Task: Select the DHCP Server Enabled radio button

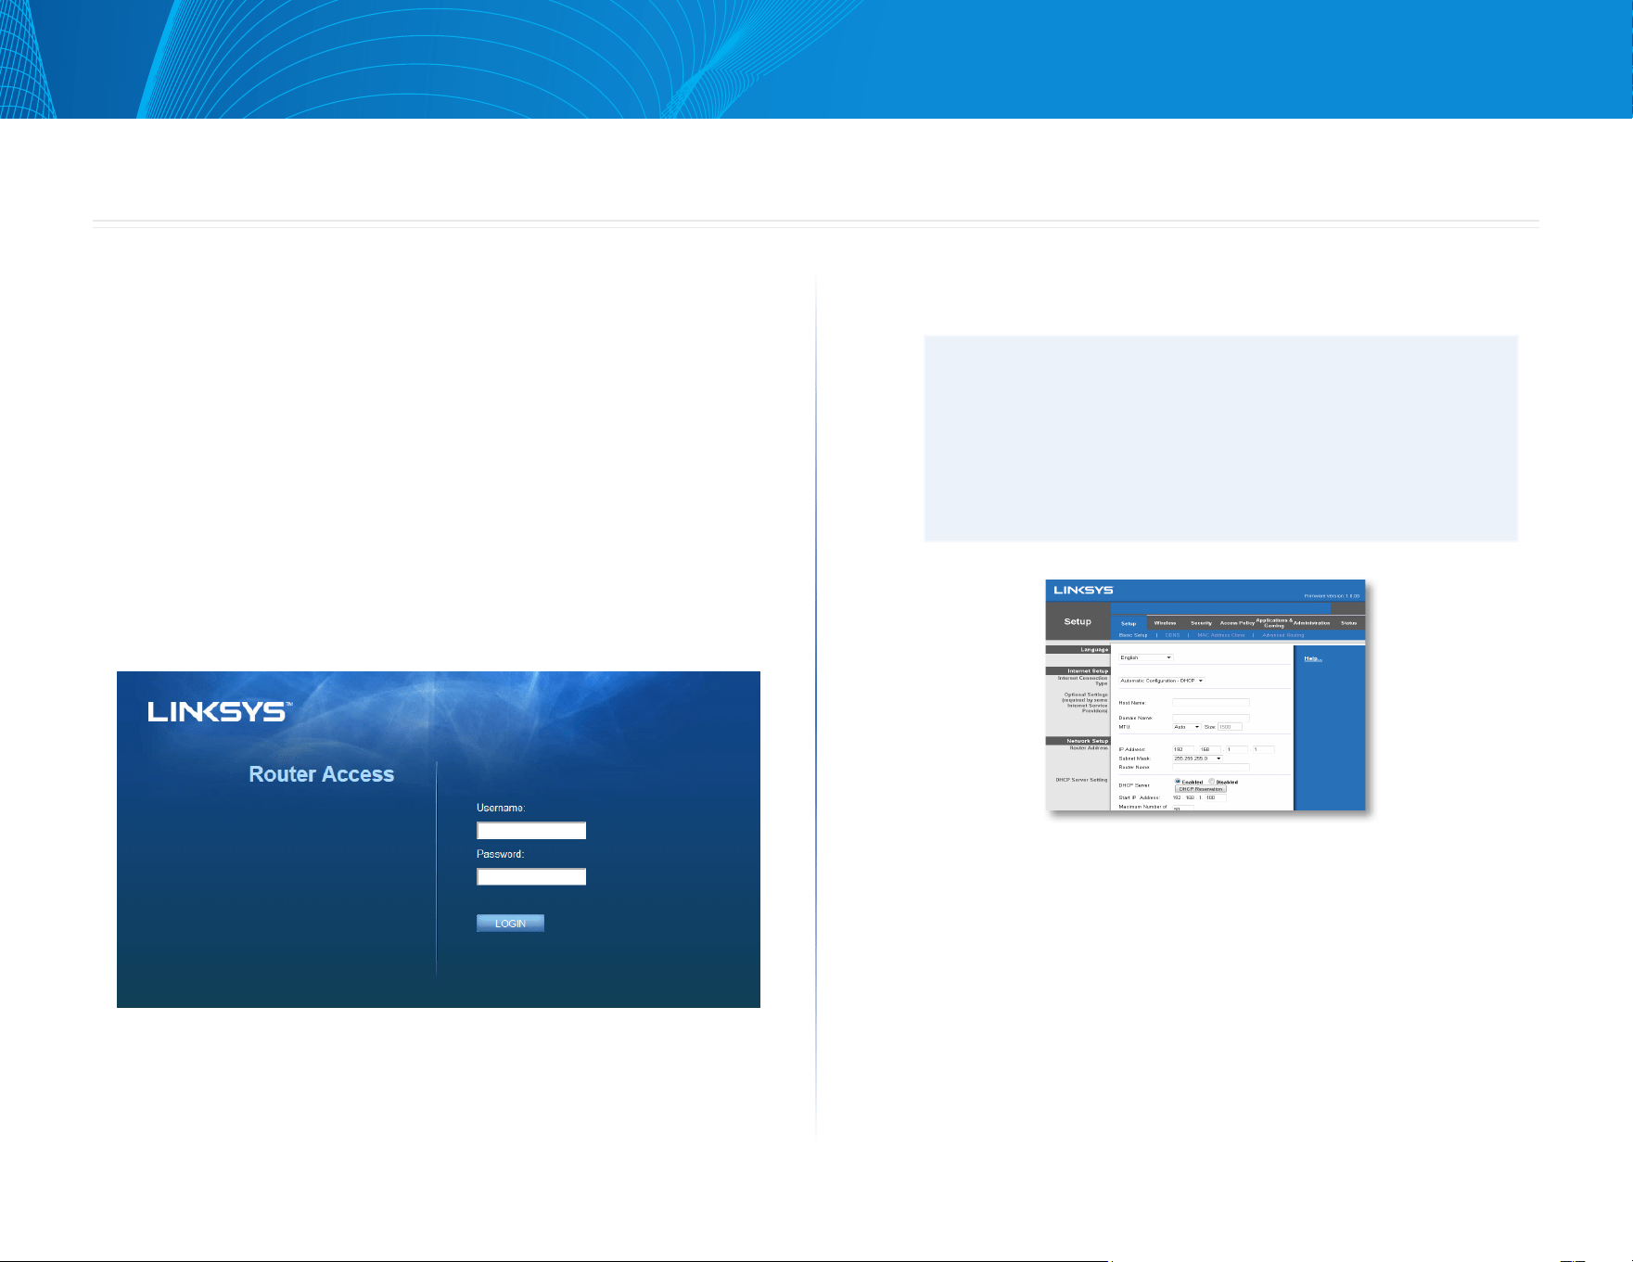Action: pyautogui.click(x=1178, y=782)
